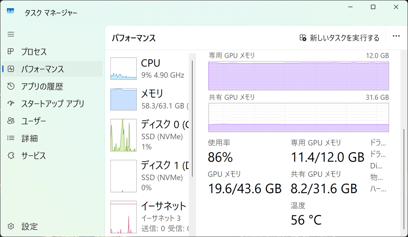Open the サービス section
This screenshot has height=237, width=408.
coord(10,156)
